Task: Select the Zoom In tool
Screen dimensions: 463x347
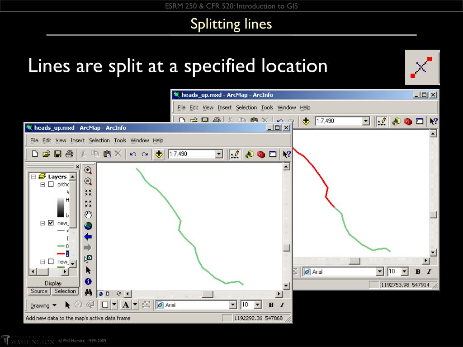Action: pos(88,170)
